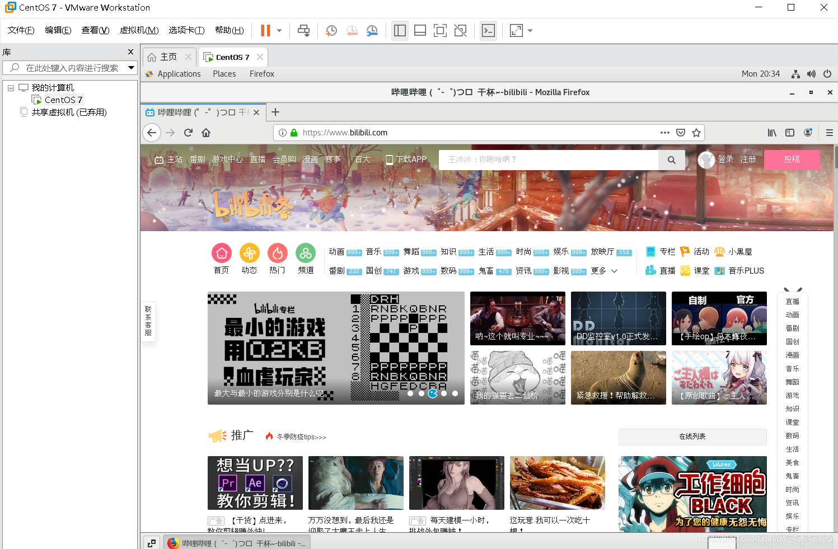
Task: Close the VMware library panel
Action: tap(130, 51)
